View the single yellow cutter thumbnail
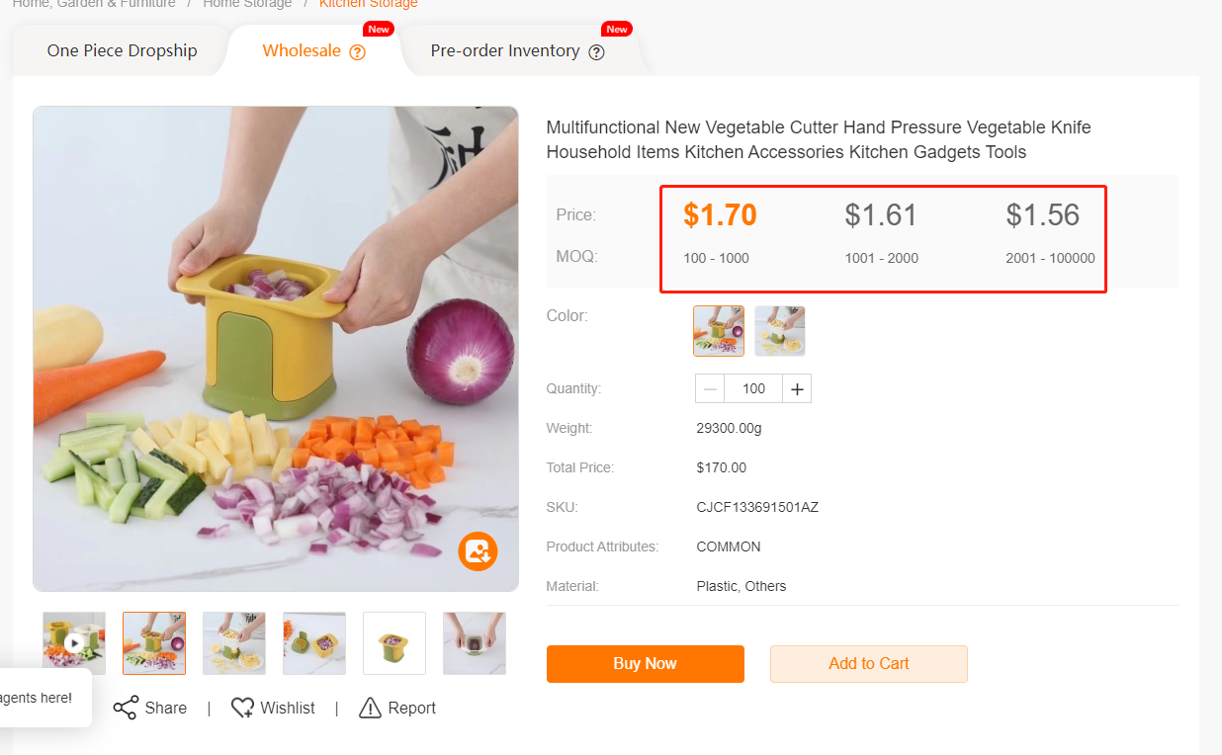 click(394, 643)
